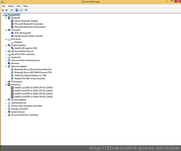The image size is (181, 151).
Task: Click the Human Interface Devices icon
Action: [9, 51]
